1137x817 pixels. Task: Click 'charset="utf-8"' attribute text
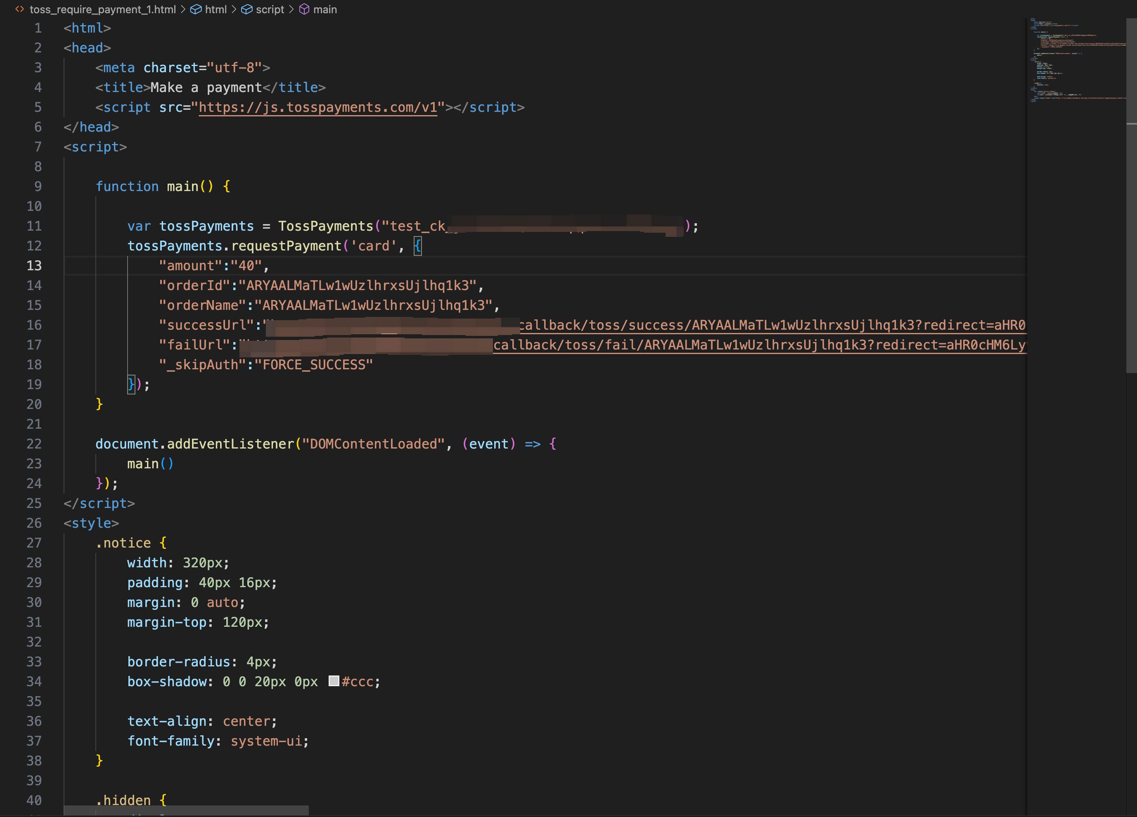coord(203,68)
